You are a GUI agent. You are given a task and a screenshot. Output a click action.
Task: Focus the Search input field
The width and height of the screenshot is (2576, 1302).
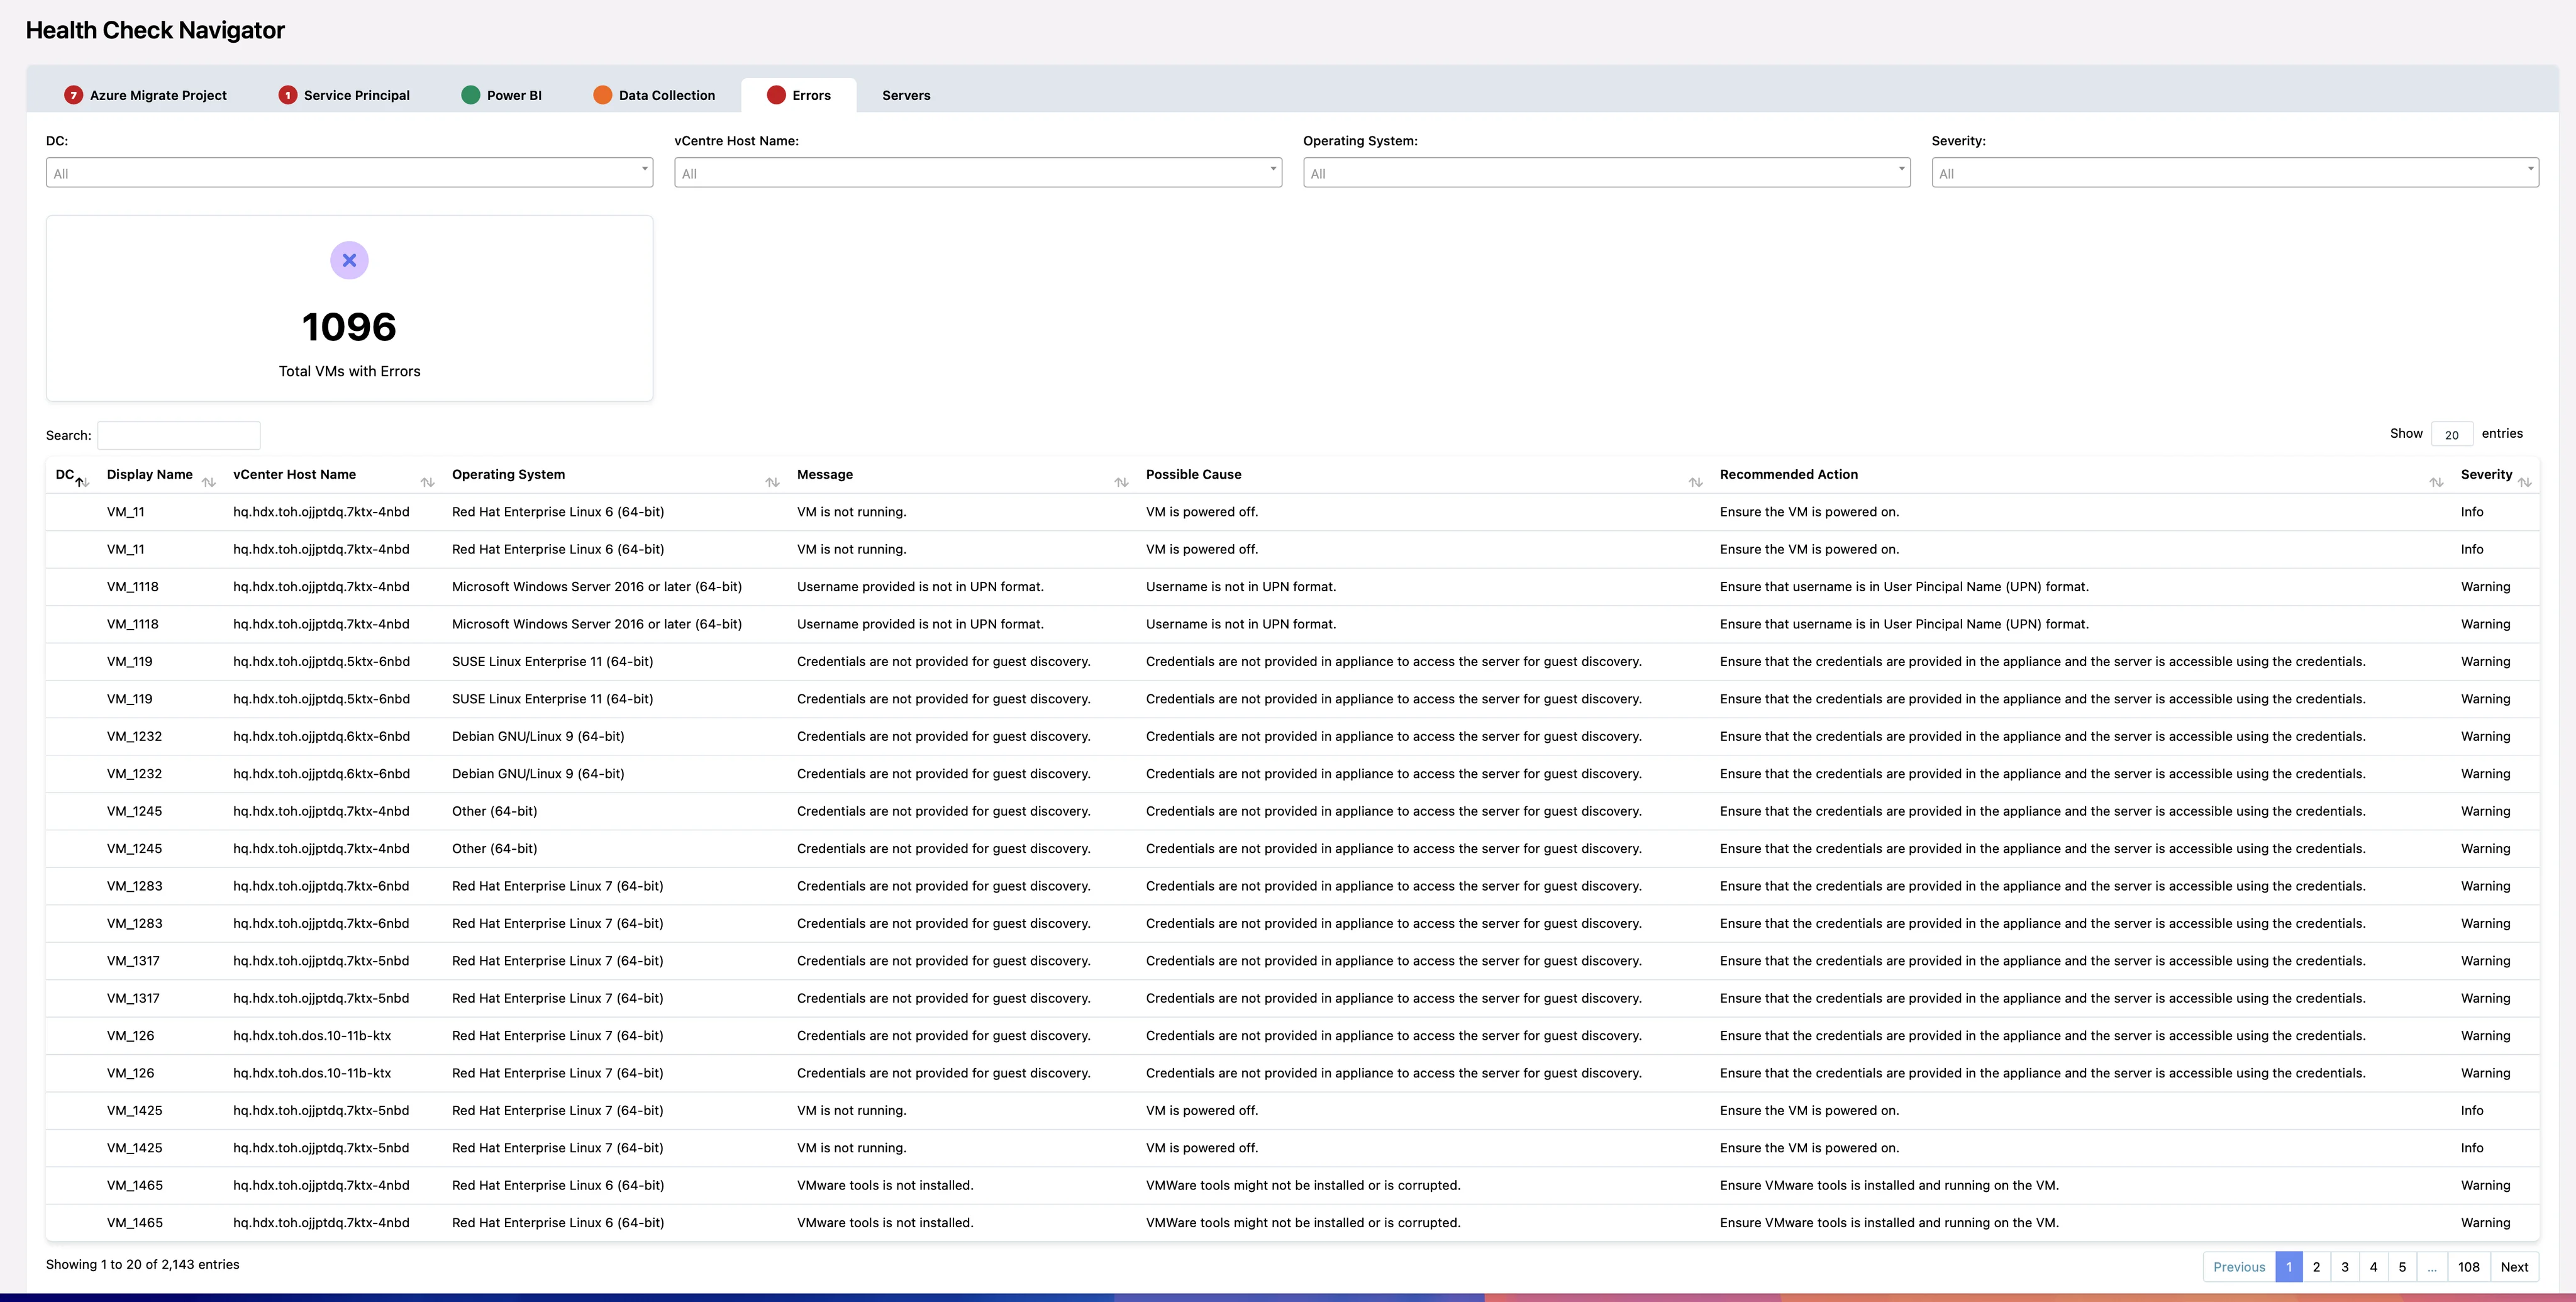coord(179,435)
